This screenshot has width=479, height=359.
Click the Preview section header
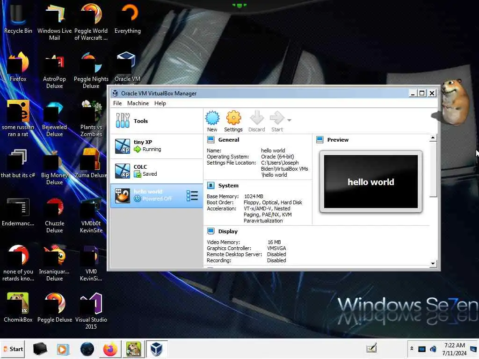pos(338,140)
